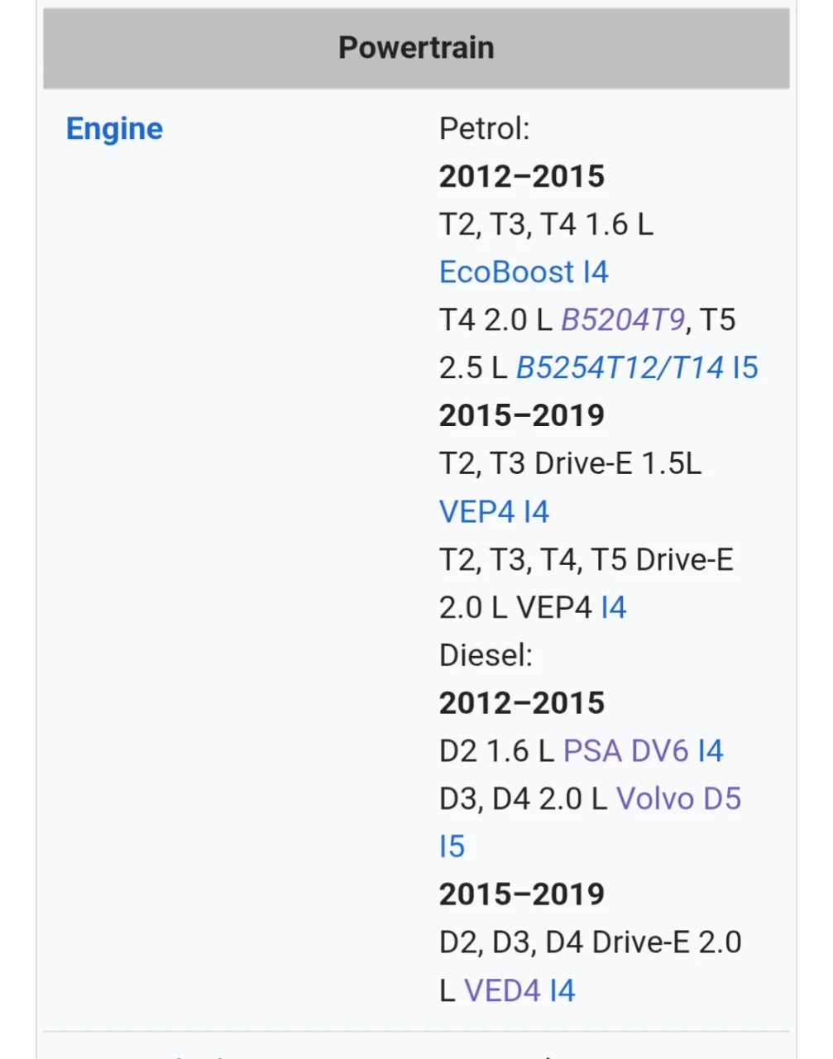833x1059 pixels.
Task: Click the 'Diesel:' label text
Action: pos(486,656)
